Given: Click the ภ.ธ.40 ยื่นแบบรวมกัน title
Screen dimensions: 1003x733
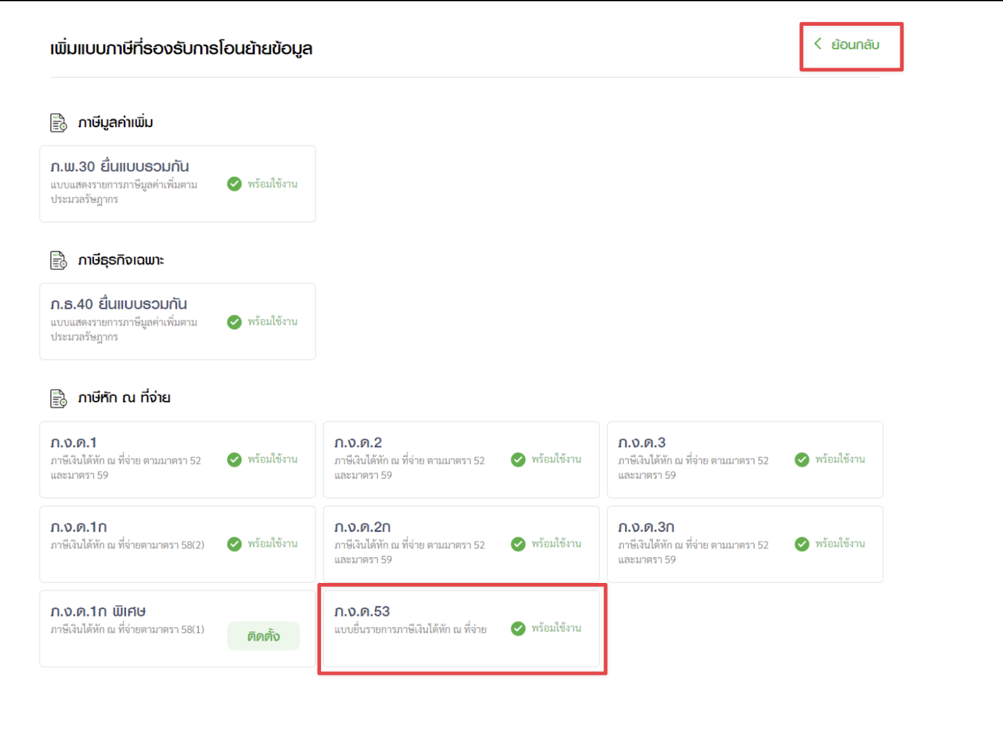Looking at the screenshot, I should pos(119,304).
